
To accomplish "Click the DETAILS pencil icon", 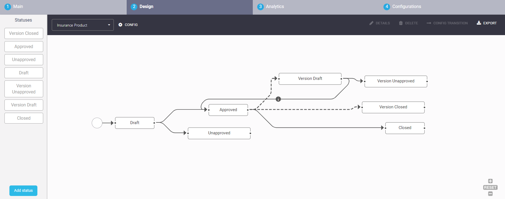I will tap(371, 23).
